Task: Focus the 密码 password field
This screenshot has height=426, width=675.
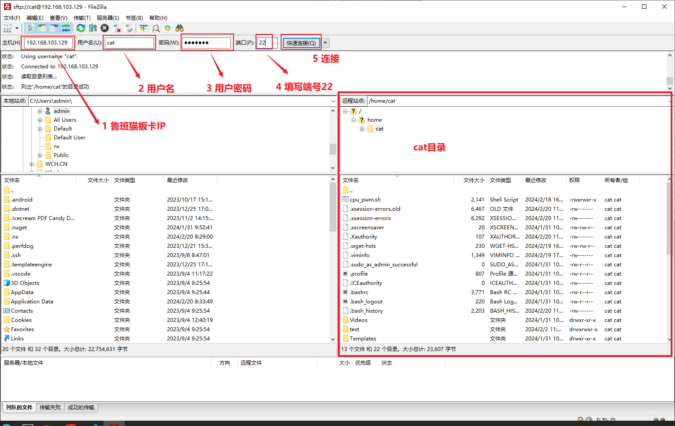Action: pos(207,43)
